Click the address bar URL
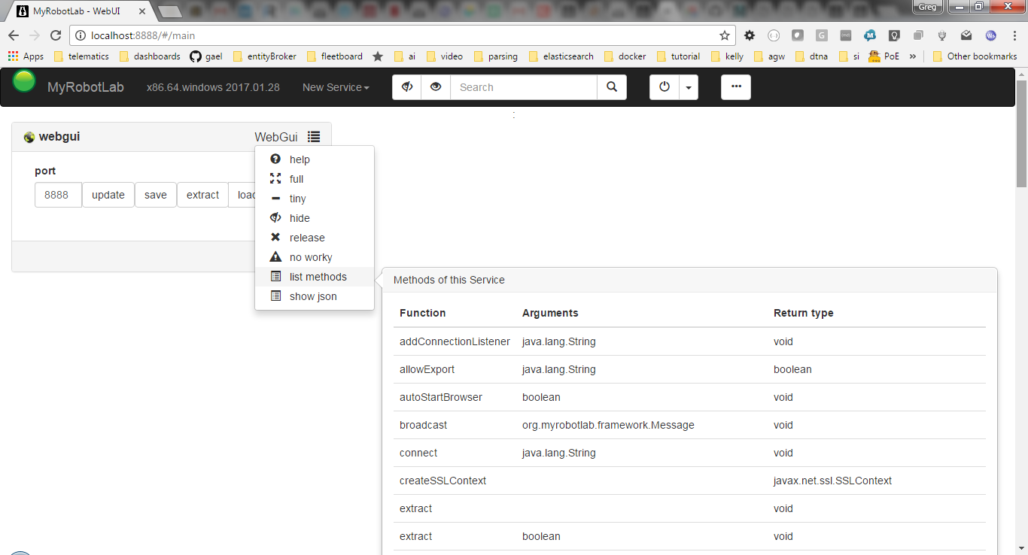Viewport: 1028px width, 555px height. click(x=143, y=35)
